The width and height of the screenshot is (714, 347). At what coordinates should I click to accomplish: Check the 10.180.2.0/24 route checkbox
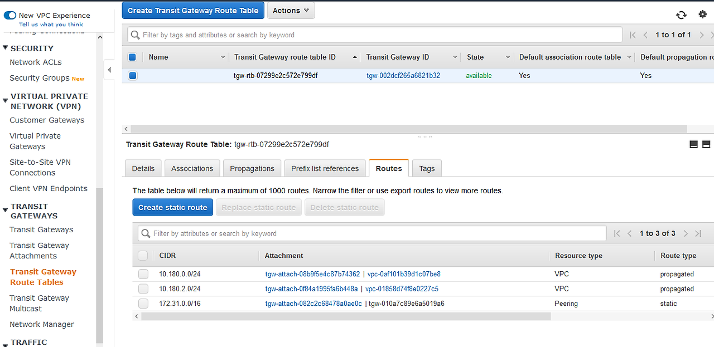(x=143, y=289)
